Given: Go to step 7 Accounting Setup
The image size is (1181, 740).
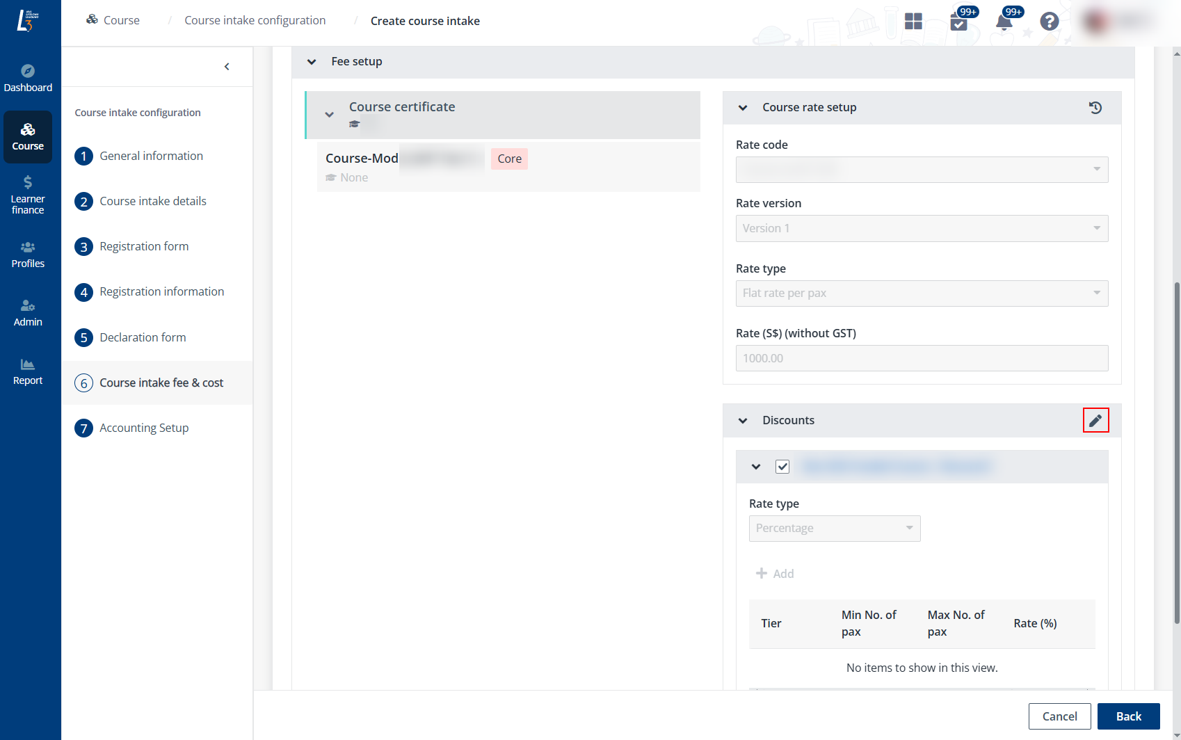Looking at the screenshot, I should tap(144, 428).
